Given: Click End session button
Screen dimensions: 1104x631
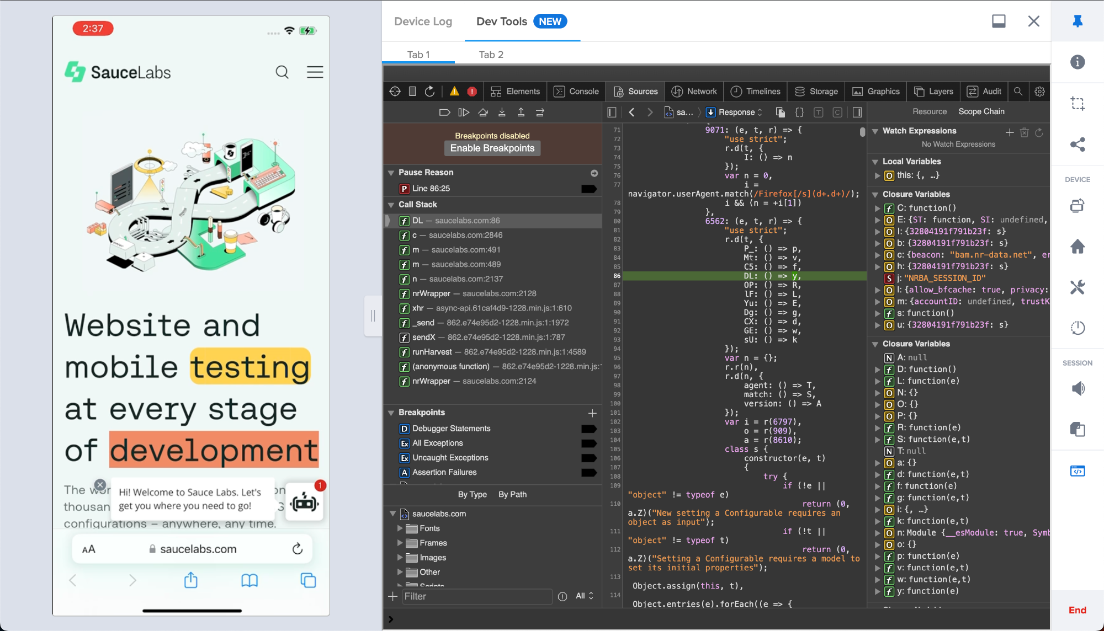Looking at the screenshot, I should 1077,610.
